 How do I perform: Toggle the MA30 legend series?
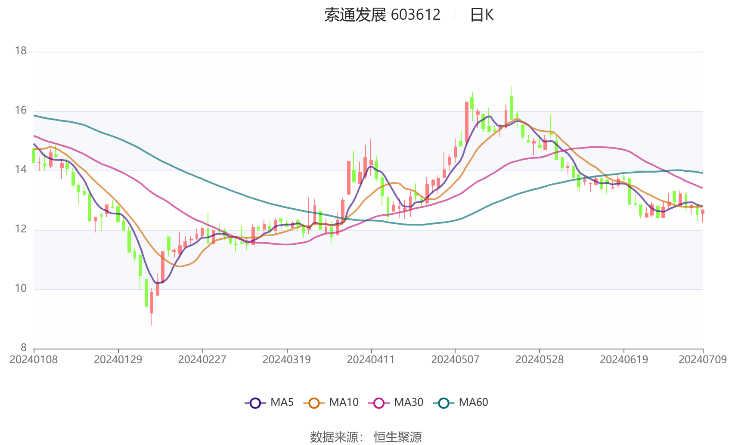point(396,403)
